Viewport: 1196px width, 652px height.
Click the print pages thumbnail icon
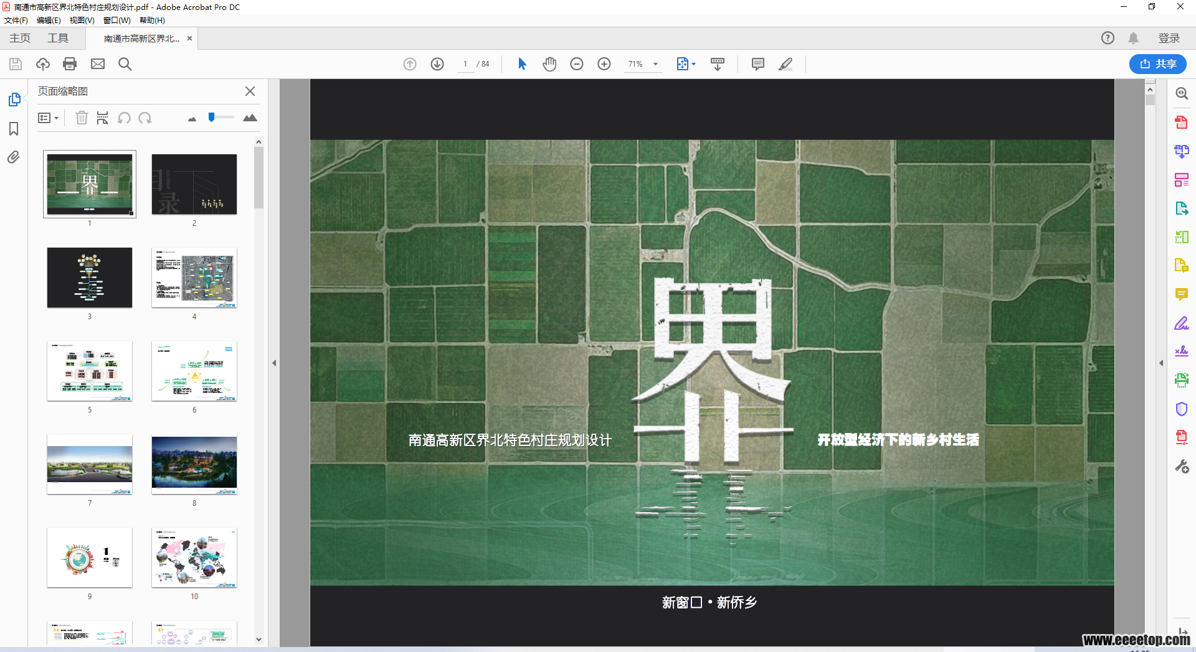(103, 118)
